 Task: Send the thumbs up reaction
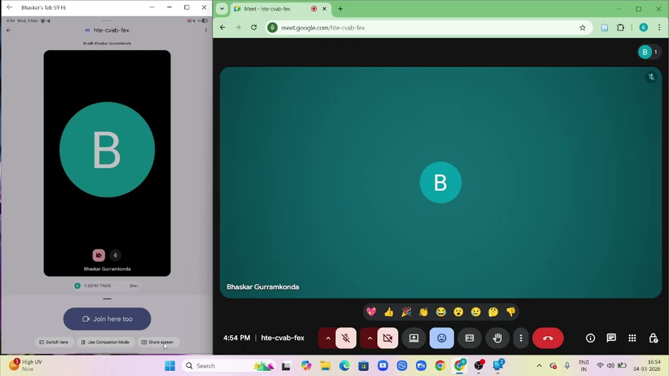(388, 312)
